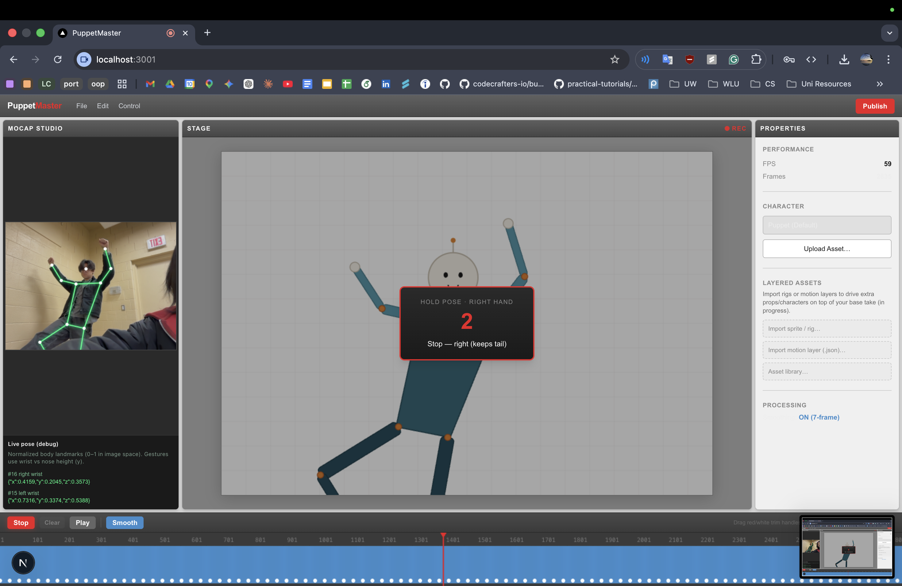Image resolution: width=902 pixels, height=586 pixels.
Task: Open the Downloads icon in Chrome toolbar
Action: (844, 59)
